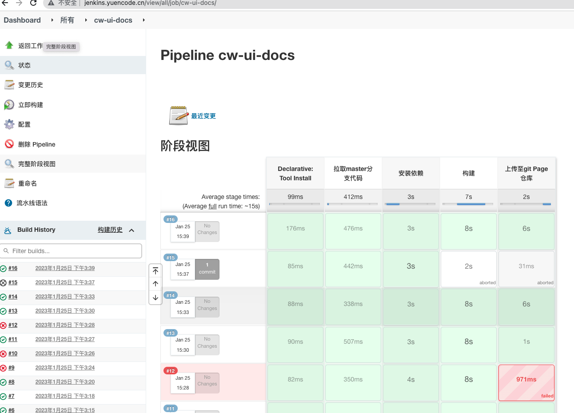Click the #14 badge in stage view
This screenshot has width=574, height=413.
[x=171, y=295]
